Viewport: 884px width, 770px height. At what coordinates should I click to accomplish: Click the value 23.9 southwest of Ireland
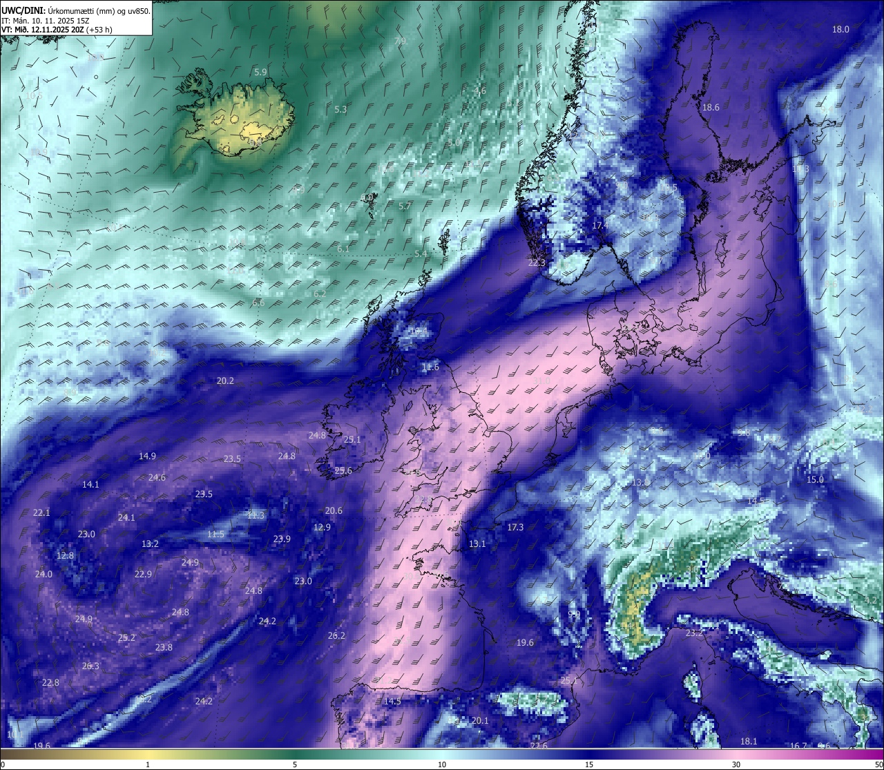(282, 539)
